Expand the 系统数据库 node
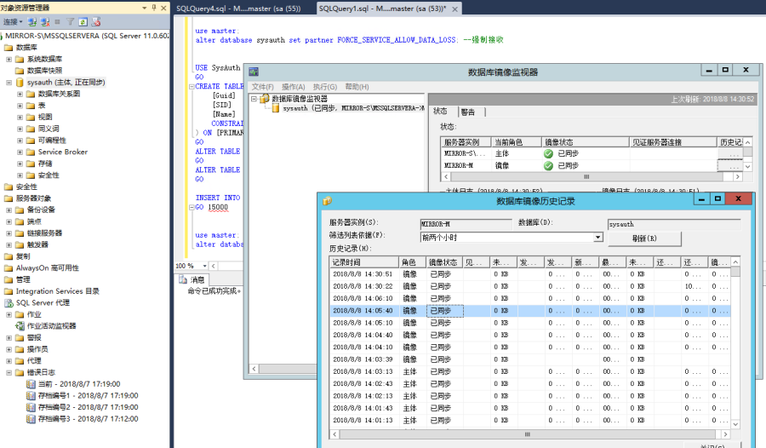 [9, 59]
